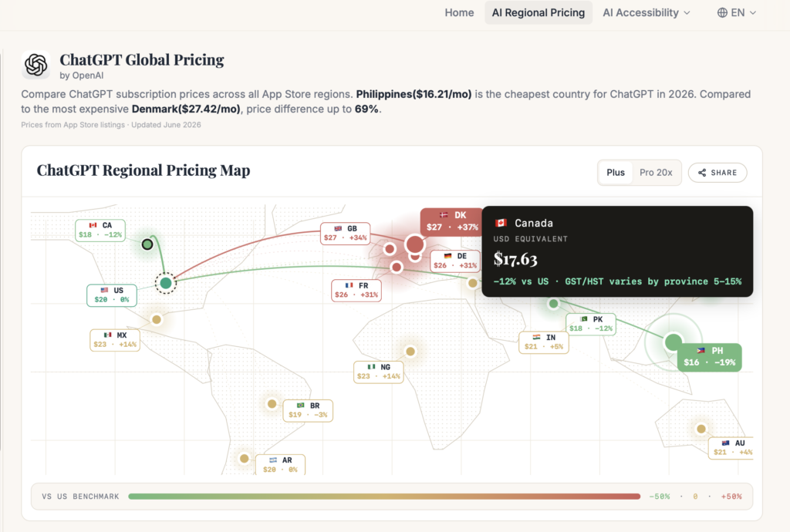The width and height of the screenshot is (790, 532).
Task: Click the Brazil map marker dot
Action: pyautogui.click(x=272, y=404)
